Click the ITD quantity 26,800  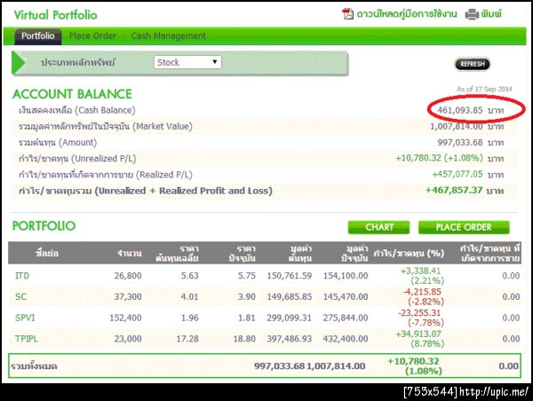click(x=127, y=276)
